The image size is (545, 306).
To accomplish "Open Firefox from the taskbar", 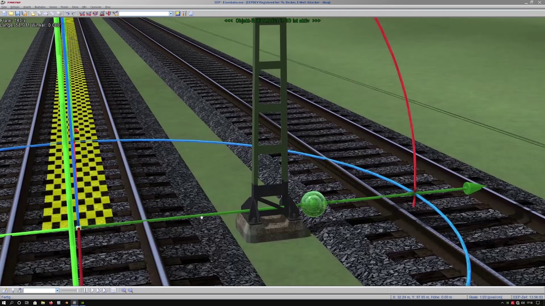I will tap(51, 303).
